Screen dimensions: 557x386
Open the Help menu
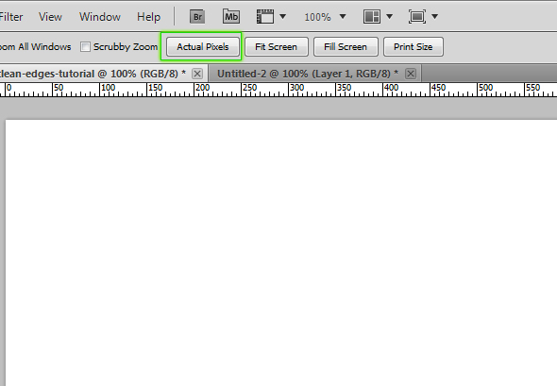148,17
